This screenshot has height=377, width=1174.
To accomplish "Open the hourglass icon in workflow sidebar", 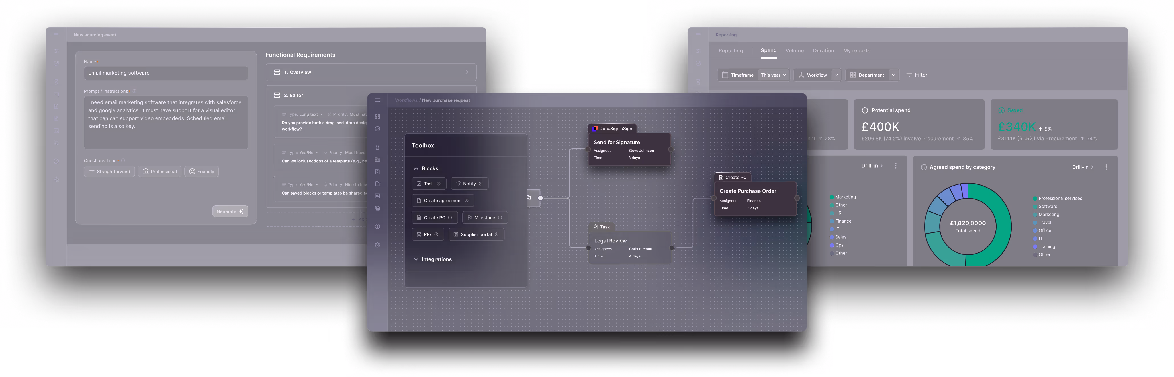I will click(377, 147).
